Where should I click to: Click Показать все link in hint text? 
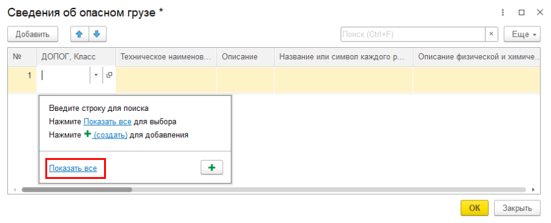(x=108, y=122)
